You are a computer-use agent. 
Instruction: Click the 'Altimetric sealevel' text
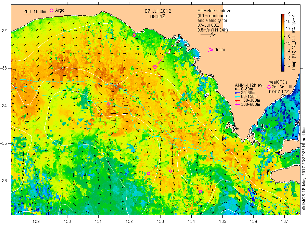coord(215,11)
